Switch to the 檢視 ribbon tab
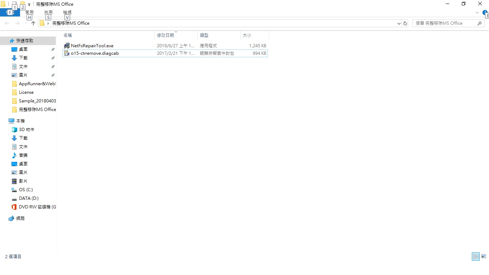The width and height of the screenshot is (489, 275). click(67, 13)
